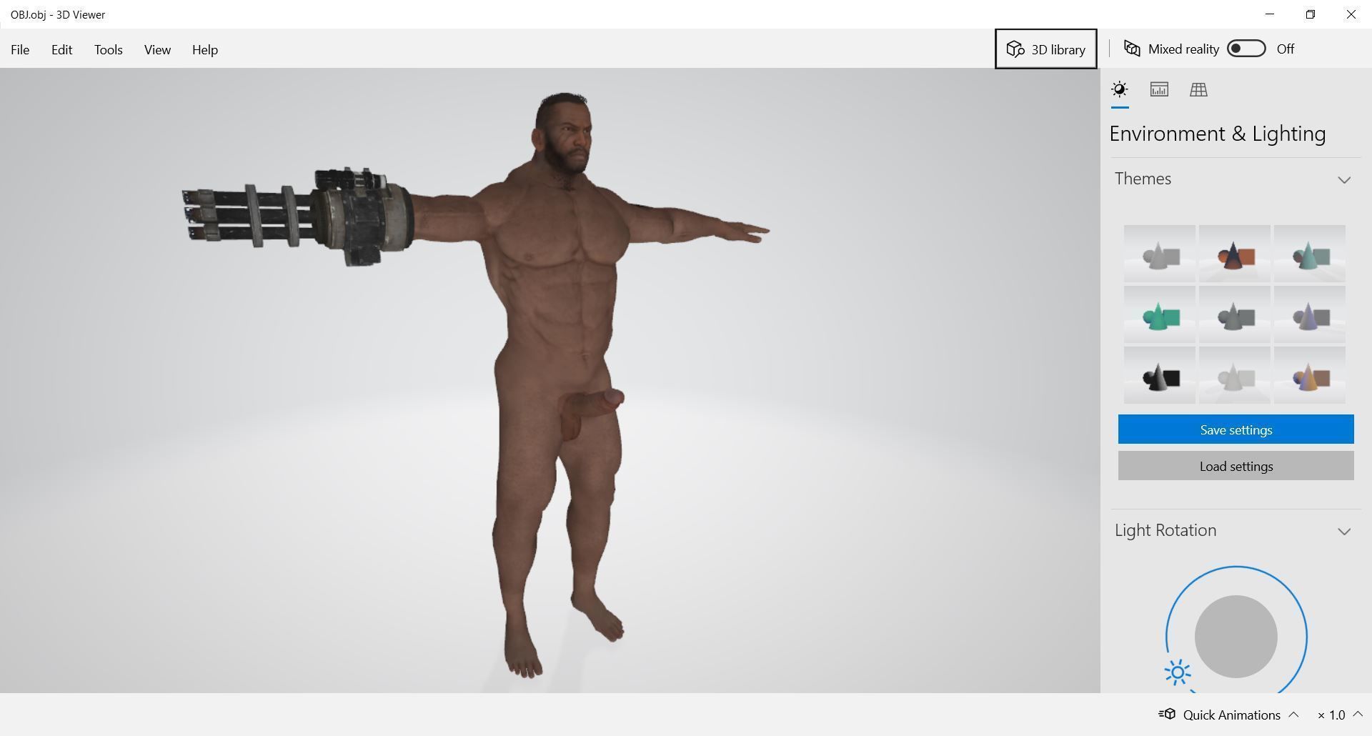
Task: Open the Edit menu
Action: coord(61,49)
